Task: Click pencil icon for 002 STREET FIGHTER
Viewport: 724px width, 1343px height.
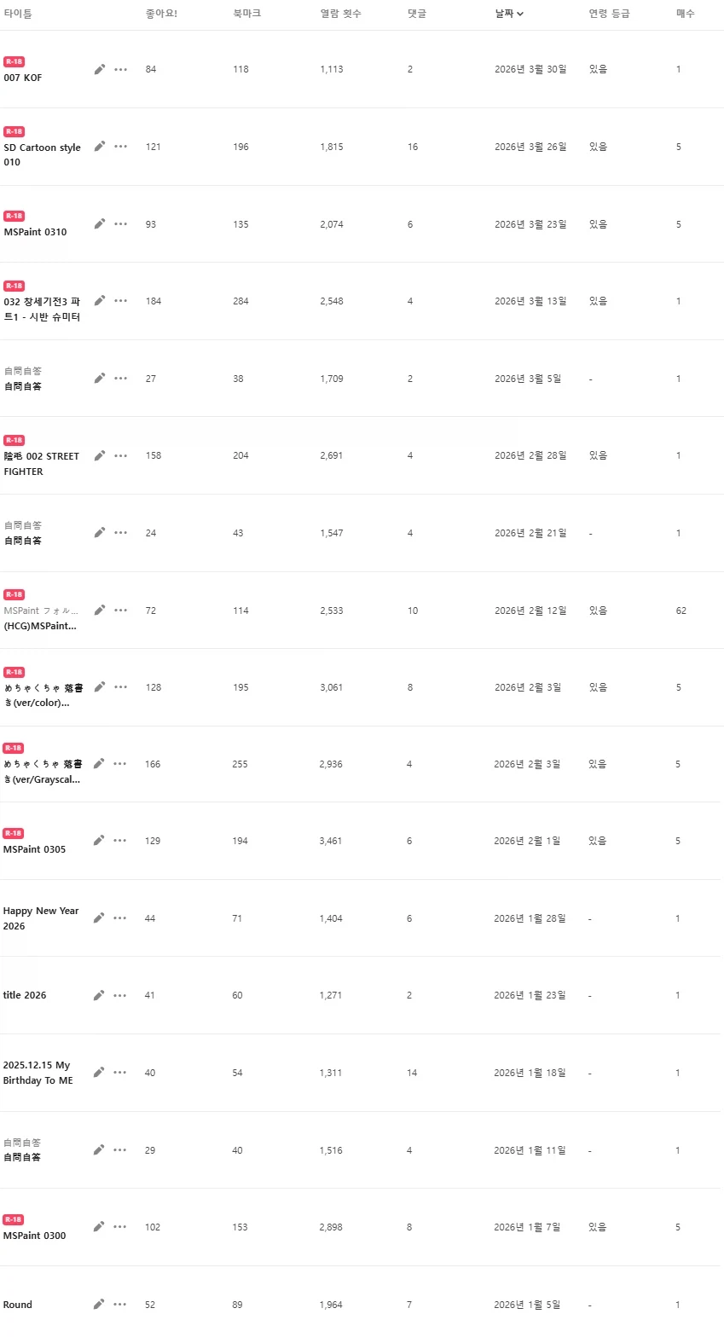Action: coord(100,455)
